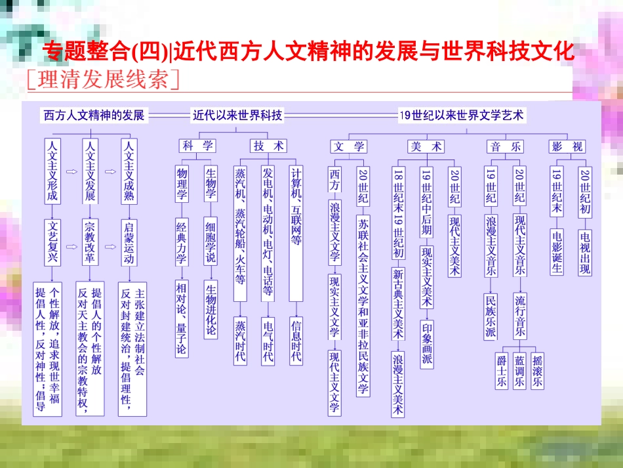Click the 美术 branch node
Image resolution: width=623 pixels, height=468 pixels.
click(427, 148)
